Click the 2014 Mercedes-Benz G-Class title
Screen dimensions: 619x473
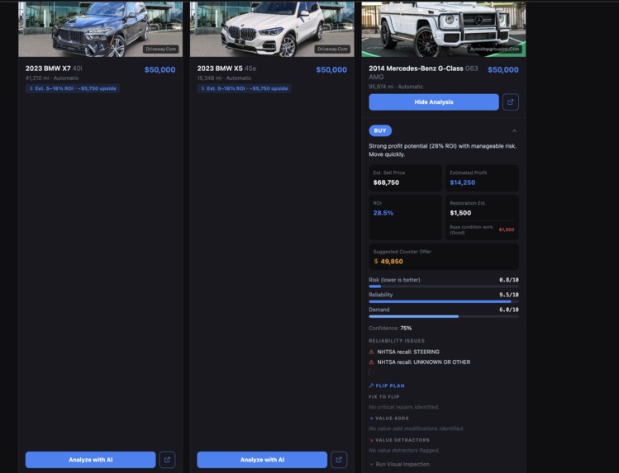(x=423, y=73)
